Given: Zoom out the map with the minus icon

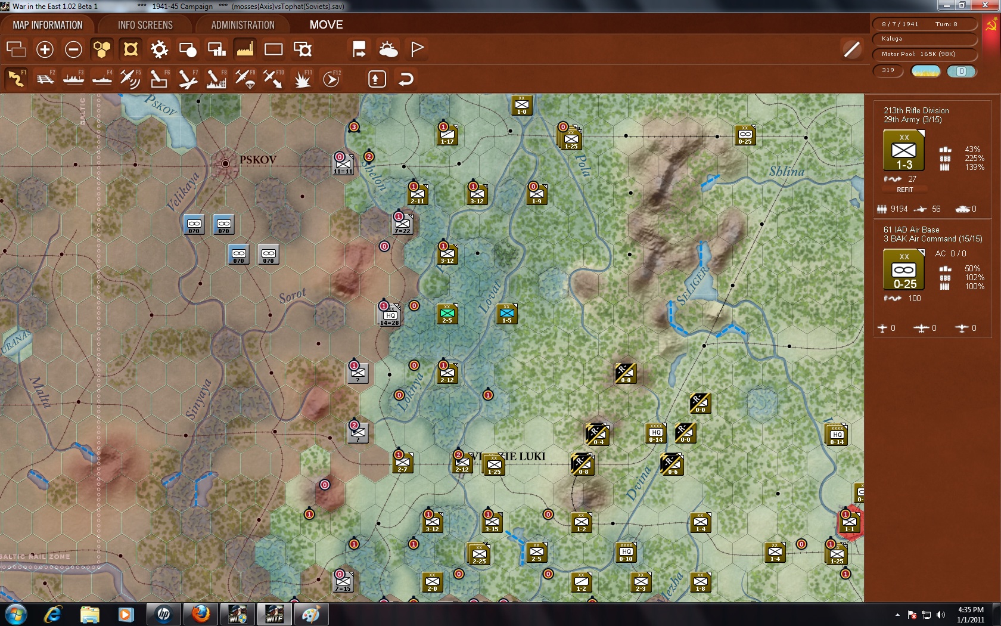Looking at the screenshot, I should coord(73,49).
